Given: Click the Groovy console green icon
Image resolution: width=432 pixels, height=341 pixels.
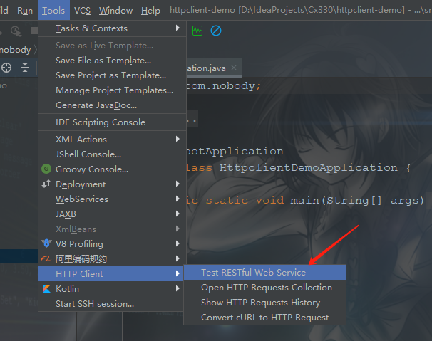Looking at the screenshot, I should tap(46, 169).
